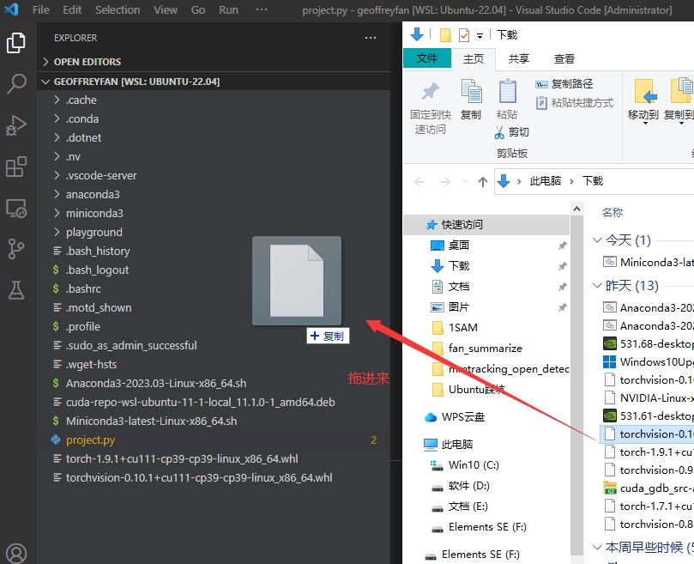Open project.py in the file tree
Image resolution: width=694 pixels, height=564 pixels.
90,440
